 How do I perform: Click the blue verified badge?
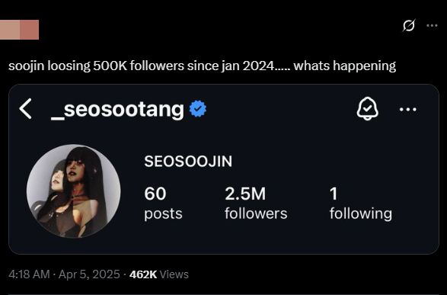(x=198, y=108)
